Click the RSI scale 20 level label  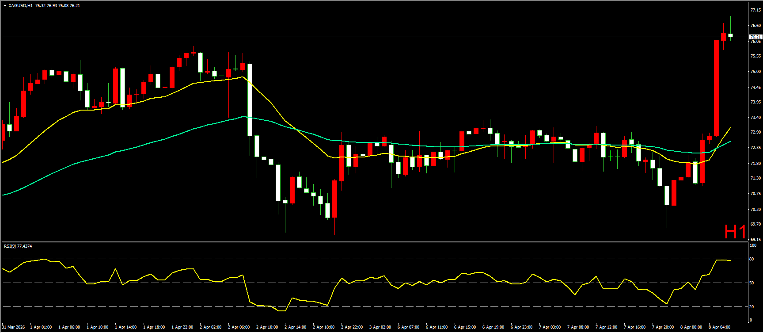coord(752,306)
